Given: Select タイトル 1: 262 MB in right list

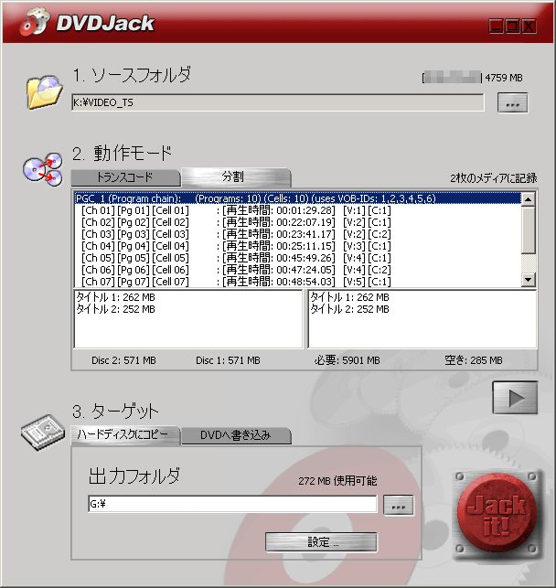Looking at the screenshot, I should (350, 297).
